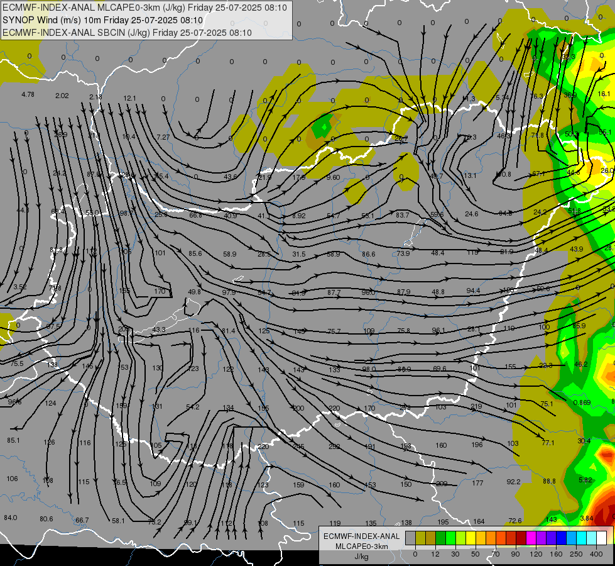This screenshot has width=615, height=566.
Task: Click the map value "5.82"
Action: [x=585, y=480]
